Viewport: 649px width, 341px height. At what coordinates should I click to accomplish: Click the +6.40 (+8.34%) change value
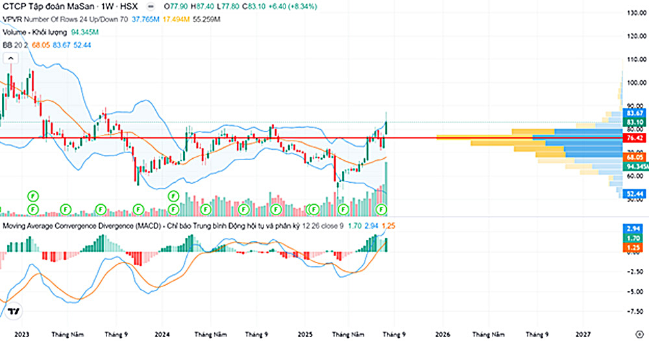[x=293, y=6]
